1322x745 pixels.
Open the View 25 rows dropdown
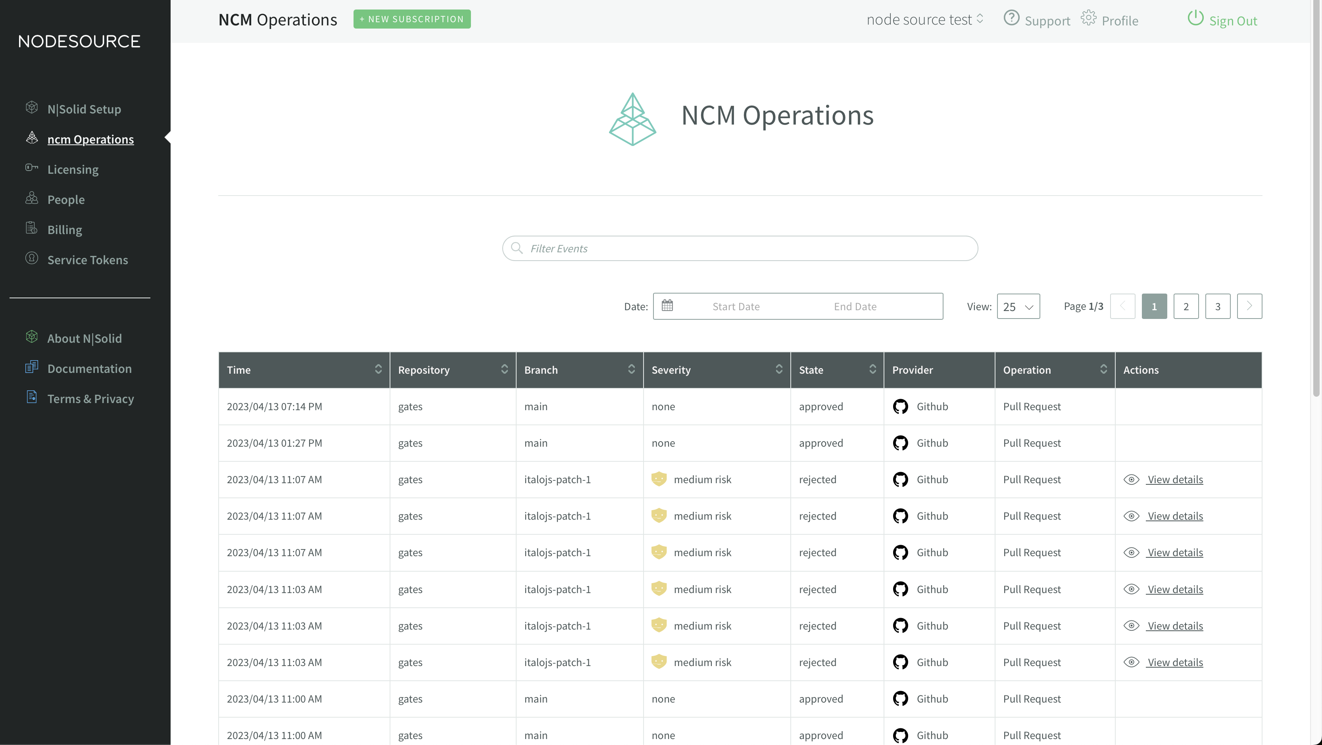[1018, 307]
